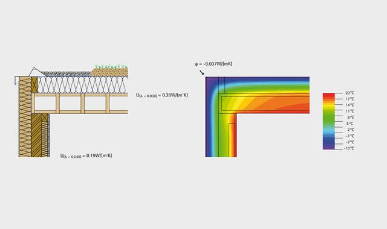This screenshot has height=229, width=387.
Task: Click the wall insulation zigzag column
Action: tap(25, 117)
